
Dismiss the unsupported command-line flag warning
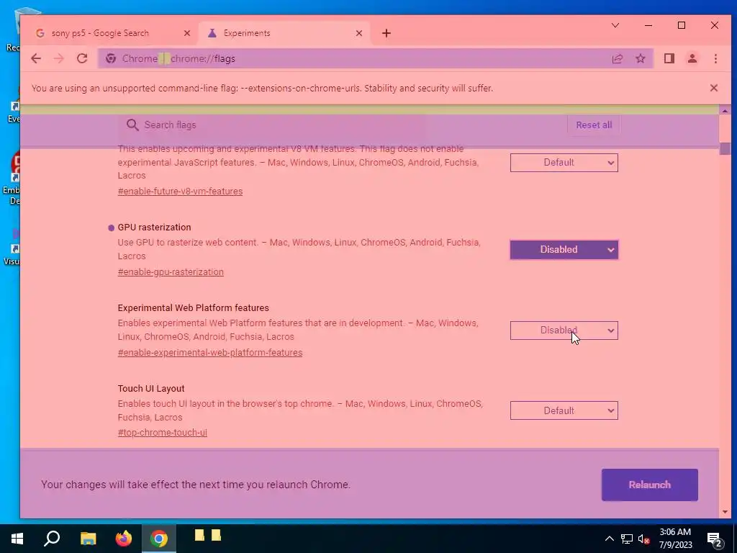tap(713, 88)
